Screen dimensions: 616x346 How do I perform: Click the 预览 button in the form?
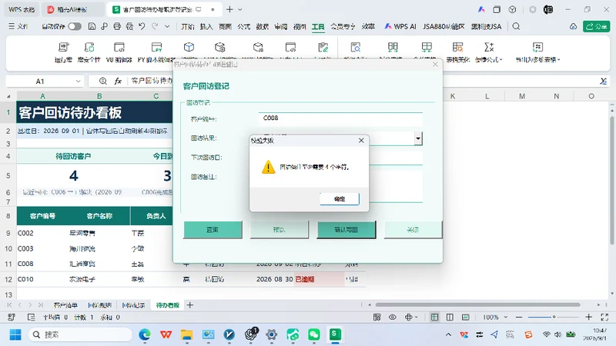pyautogui.click(x=280, y=229)
